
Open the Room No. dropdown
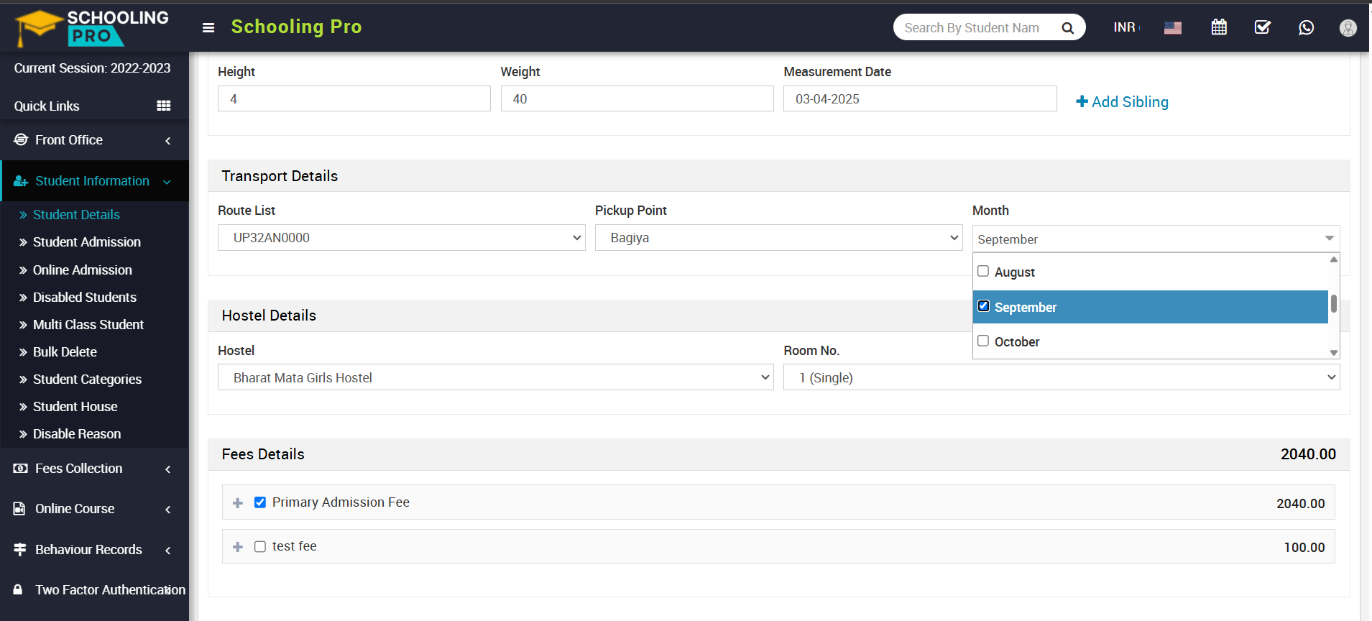pos(1062,377)
